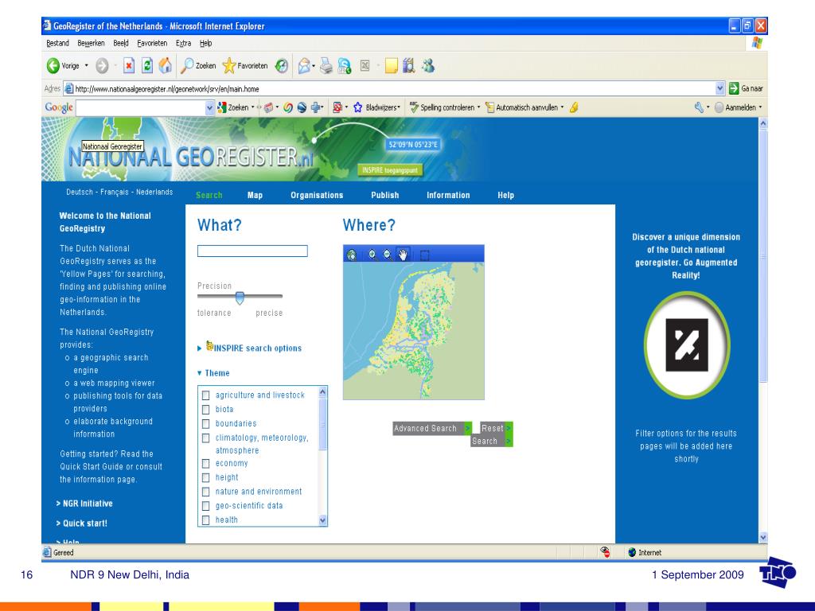The width and height of the screenshot is (815, 611).
Task: Check the health theme checkbox
Action: (x=206, y=520)
